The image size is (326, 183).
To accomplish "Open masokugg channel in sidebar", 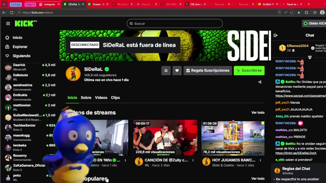I will [x=30, y=138].
